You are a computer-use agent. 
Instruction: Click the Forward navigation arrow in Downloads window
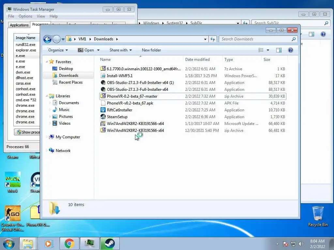tap(56, 39)
